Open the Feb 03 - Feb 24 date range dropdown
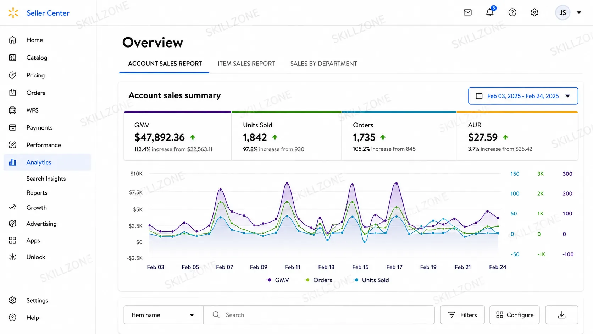 [x=523, y=96]
